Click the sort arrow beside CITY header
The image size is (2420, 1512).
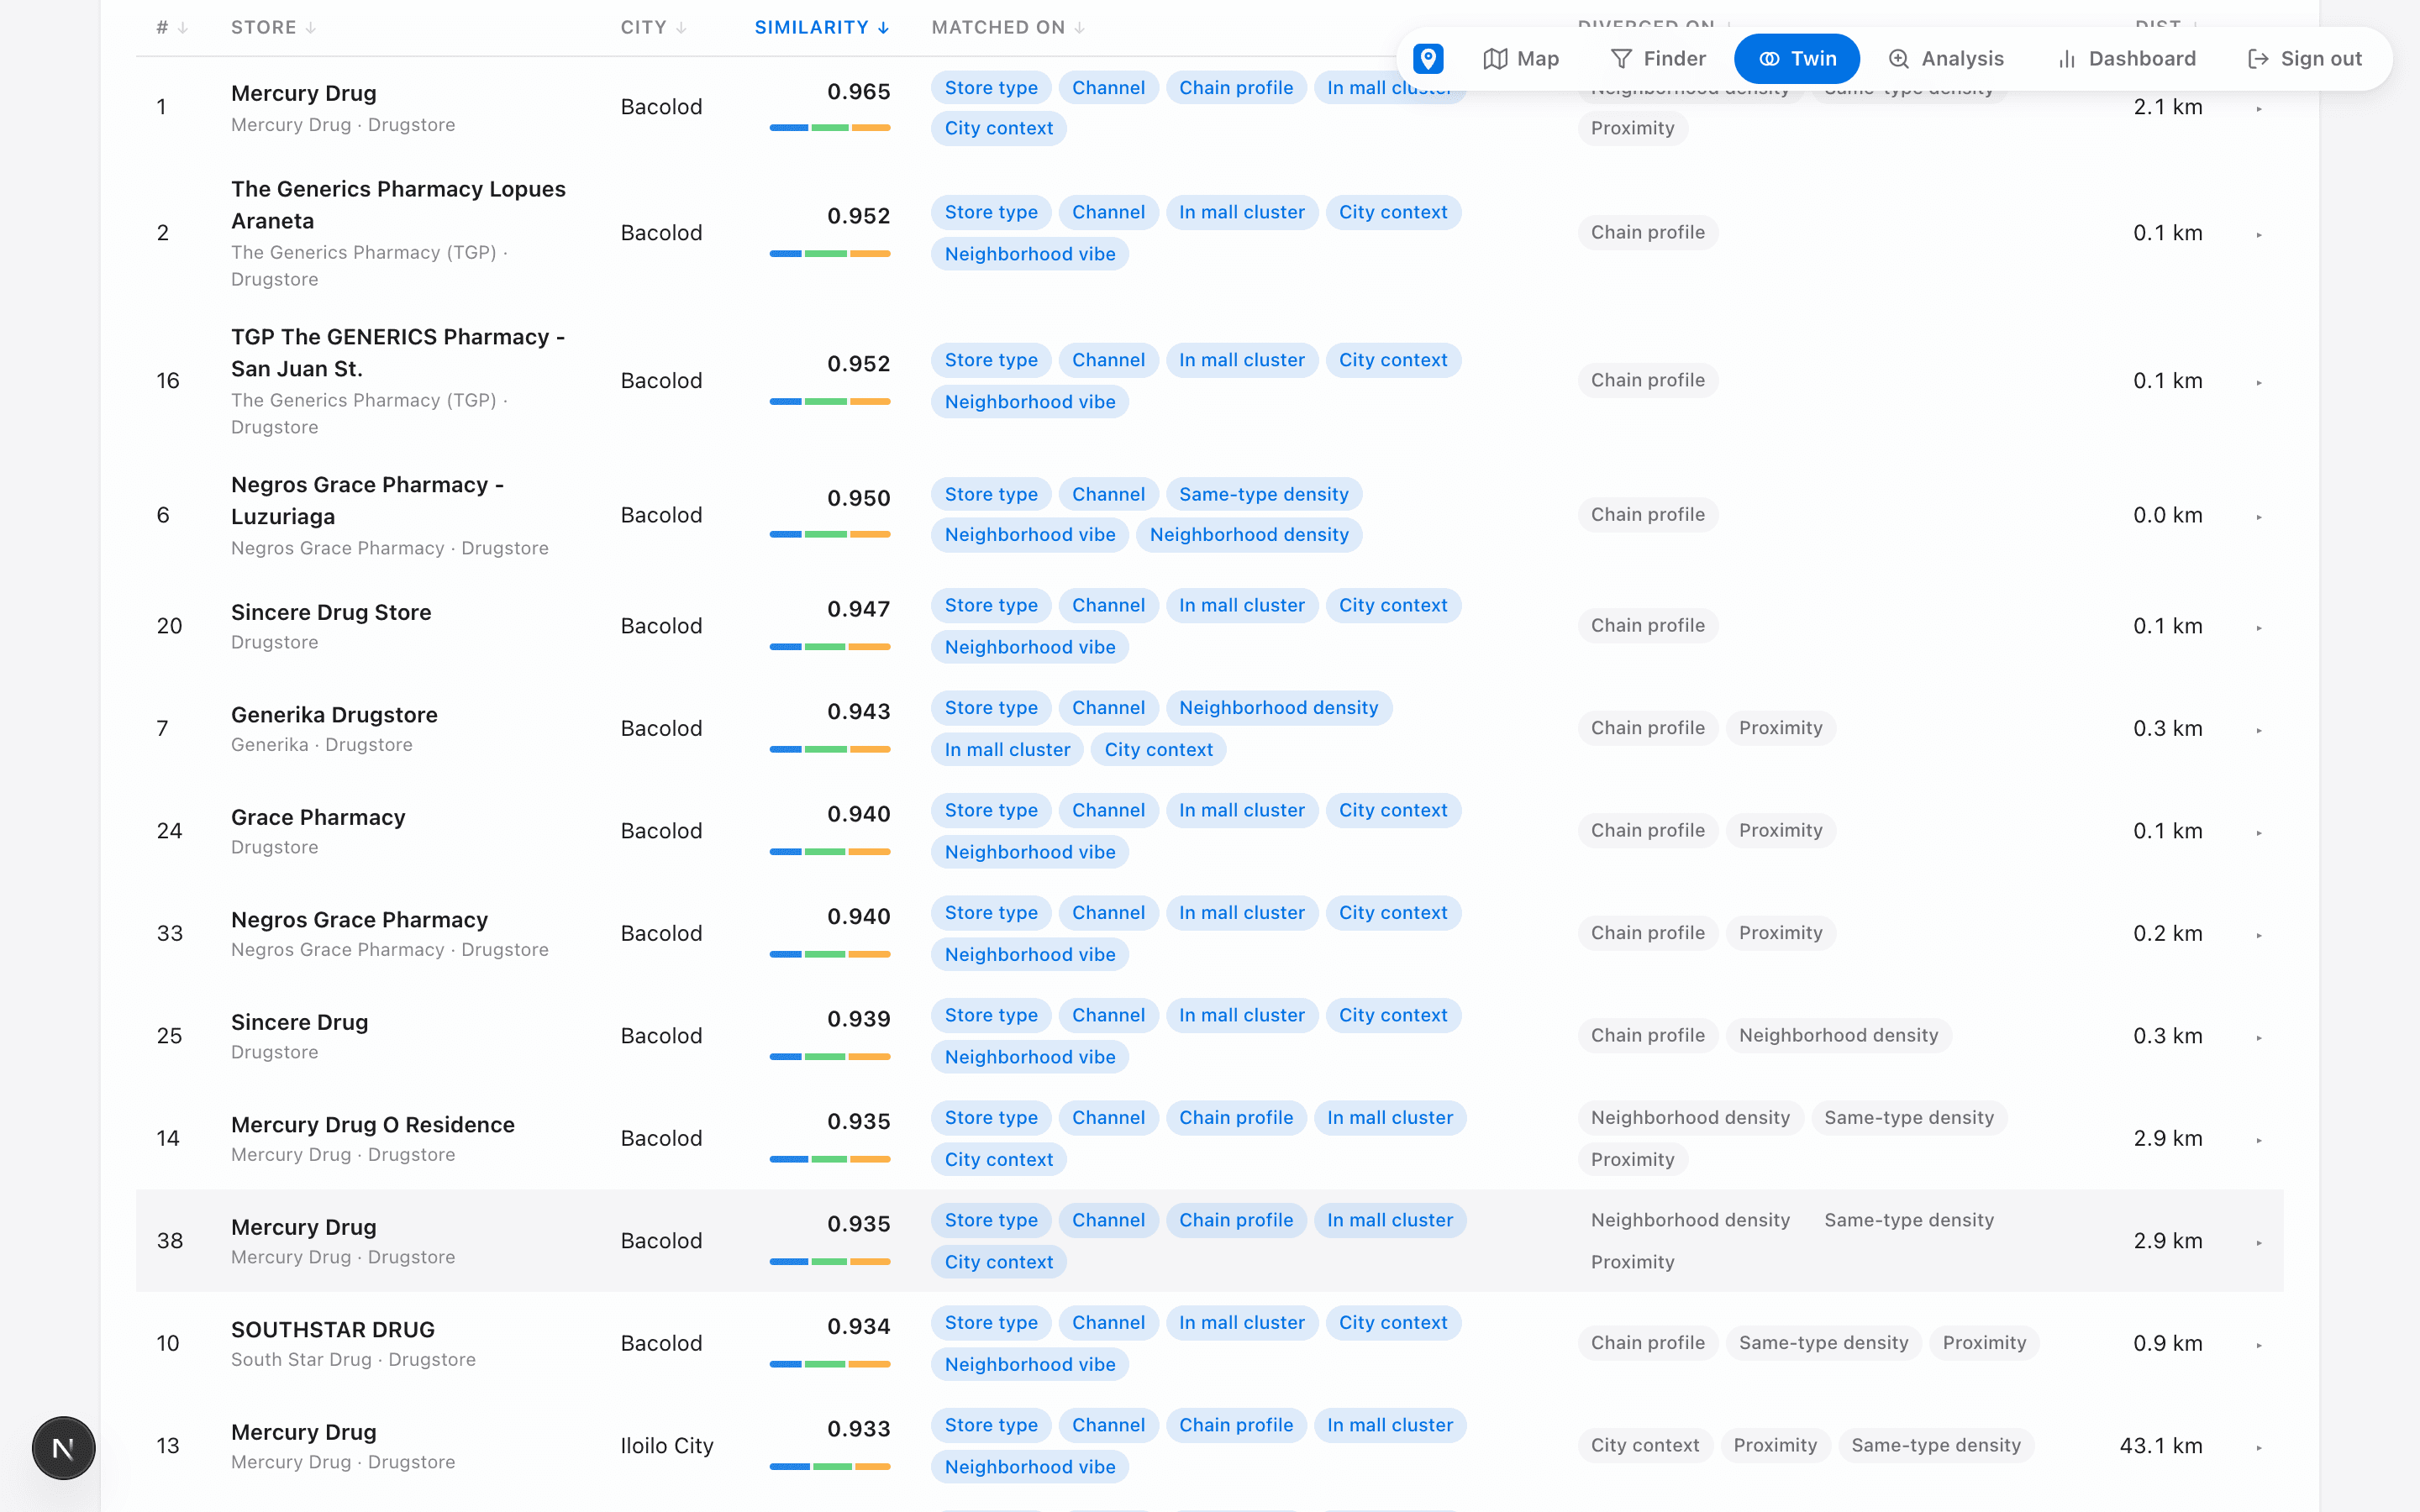(681, 28)
